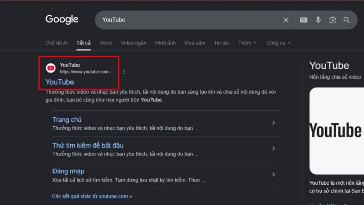Open the Mua sắm tab

tap(195, 43)
